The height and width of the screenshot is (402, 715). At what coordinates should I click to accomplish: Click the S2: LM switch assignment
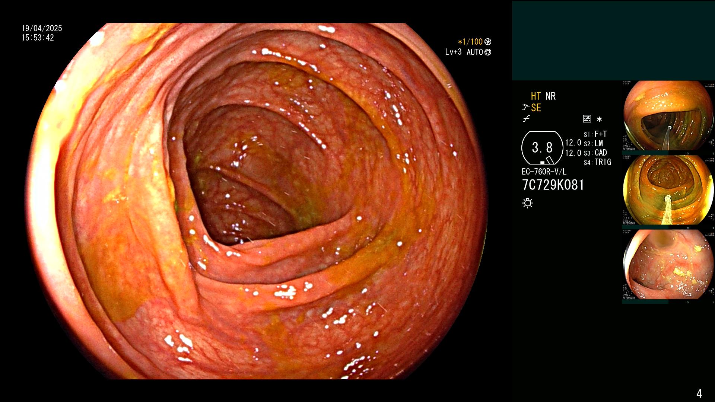coord(593,143)
